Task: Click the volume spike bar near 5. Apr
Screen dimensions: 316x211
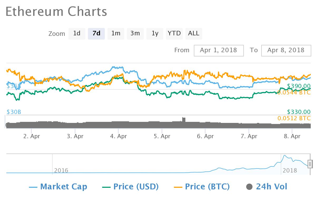Action: pyautogui.click(x=184, y=119)
